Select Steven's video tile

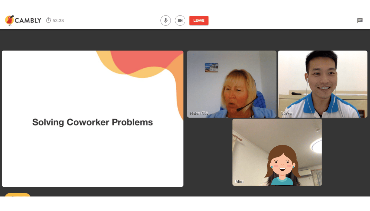(x=323, y=84)
